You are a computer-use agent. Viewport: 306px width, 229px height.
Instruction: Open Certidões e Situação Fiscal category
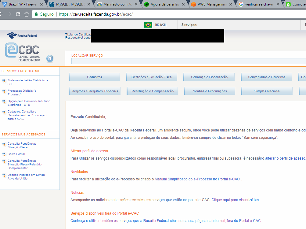(x=152, y=77)
